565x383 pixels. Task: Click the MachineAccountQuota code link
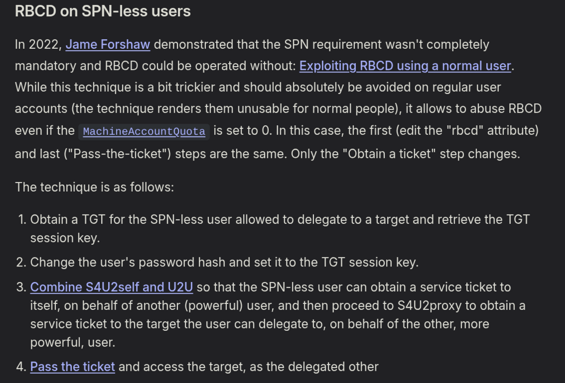click(x=144, y=132)
